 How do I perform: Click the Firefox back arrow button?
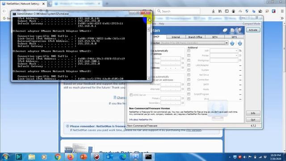point(4,11)
